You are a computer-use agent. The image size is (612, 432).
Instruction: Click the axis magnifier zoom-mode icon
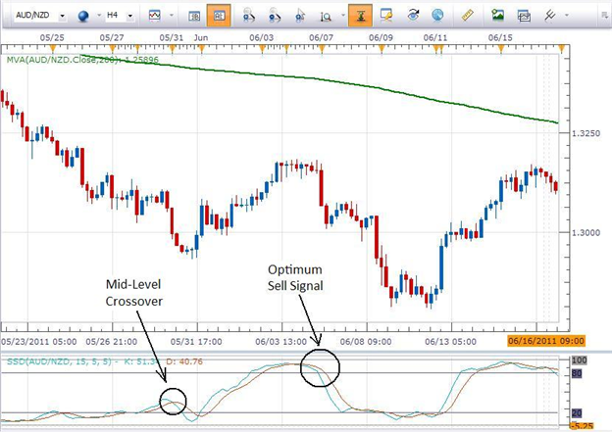tap(326, 17)
